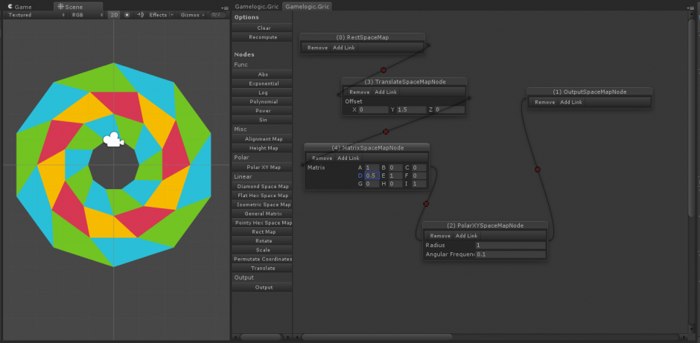
Task: Add a General Matrix node
Action: [262, 214]
